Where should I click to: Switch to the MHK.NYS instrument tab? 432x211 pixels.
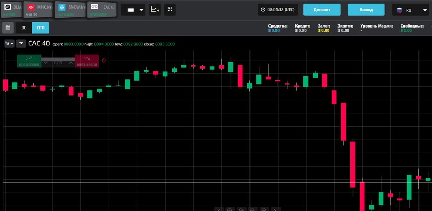[38, 10]
